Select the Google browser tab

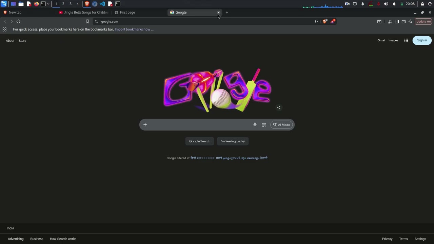point(195,12)
